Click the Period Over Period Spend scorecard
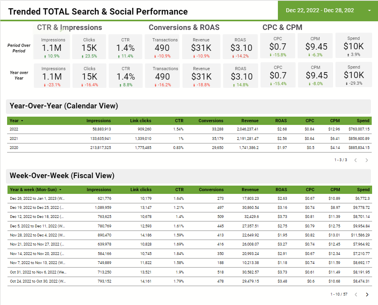 [354, 46]
